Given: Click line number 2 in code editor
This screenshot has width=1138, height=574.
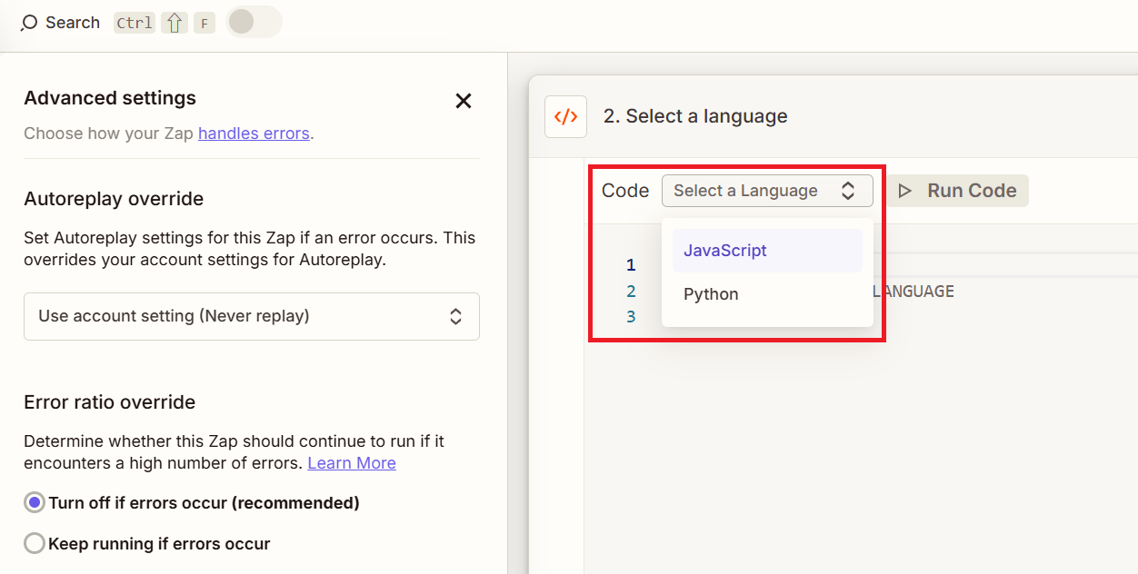Looking at the screenshot, I should pos(631,292).
